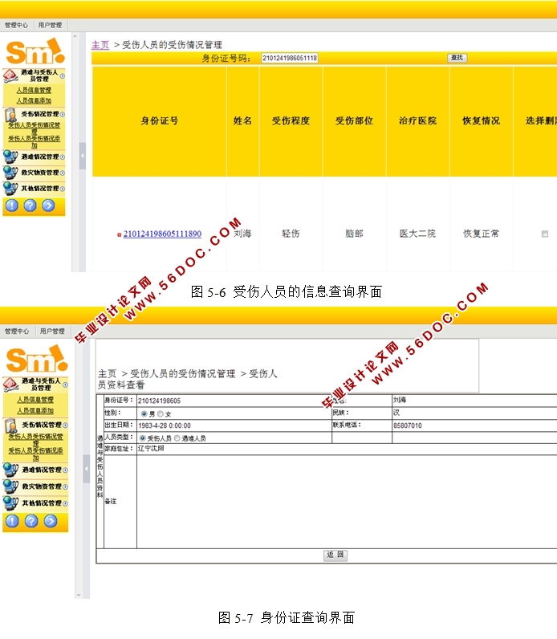Open 用户管理 tab in Figure 5-6 screen
The width and height of the screenshot is (557, 639).
pos(50,25)
